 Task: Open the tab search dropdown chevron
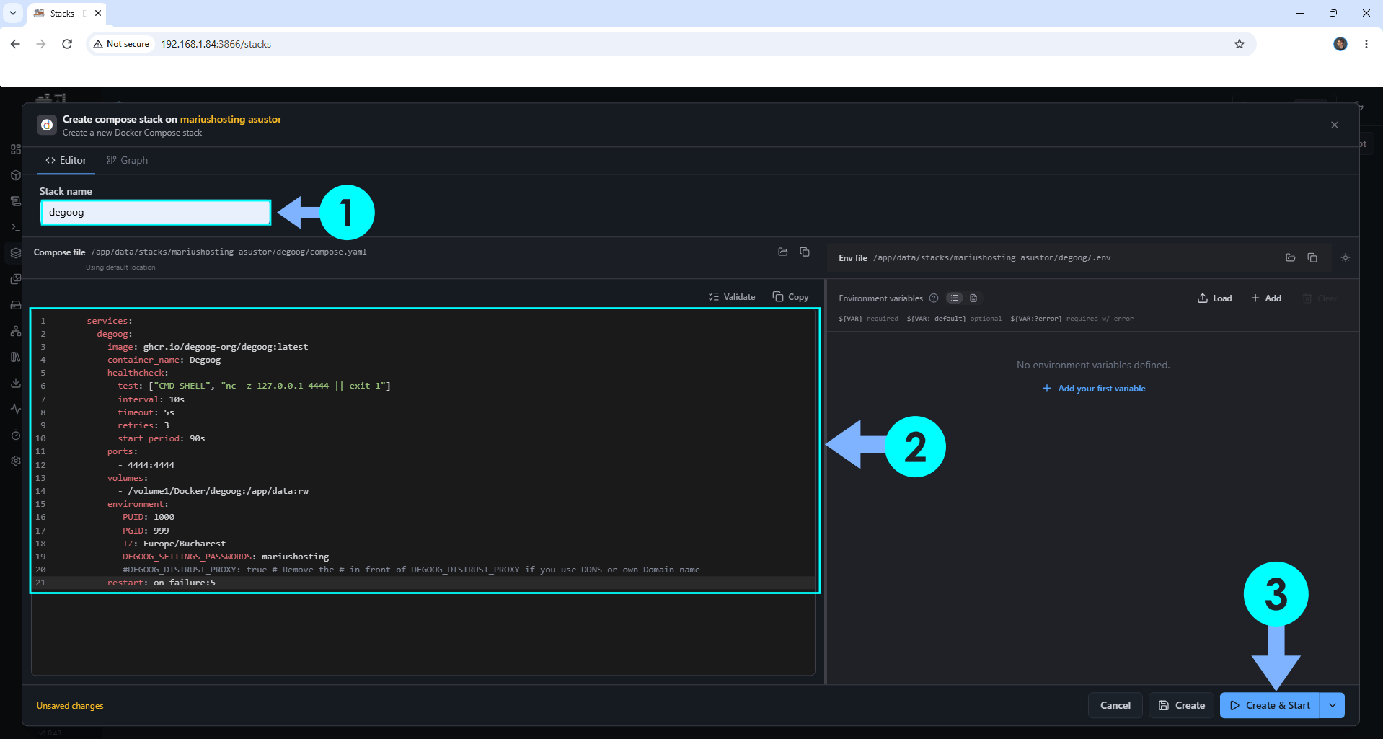point(13,13)
